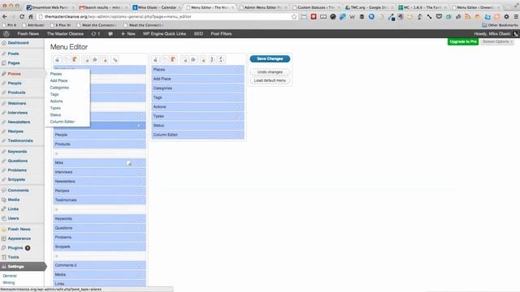The width and height of the screenshot is (520, 292).
Task: Select Tags row in submenu column
Action: (198, 97)
